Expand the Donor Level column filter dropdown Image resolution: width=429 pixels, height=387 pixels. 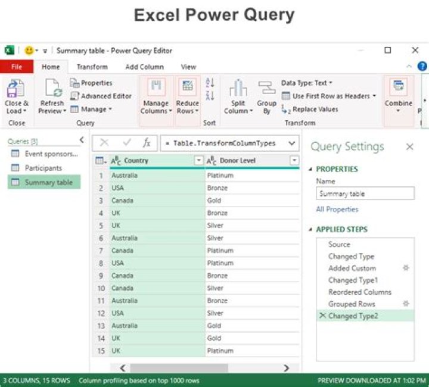[294, 161]
